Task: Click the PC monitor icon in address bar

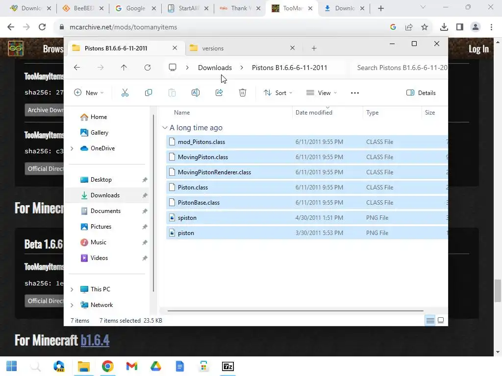Action: pyautogui.click(x=172, y=68)
